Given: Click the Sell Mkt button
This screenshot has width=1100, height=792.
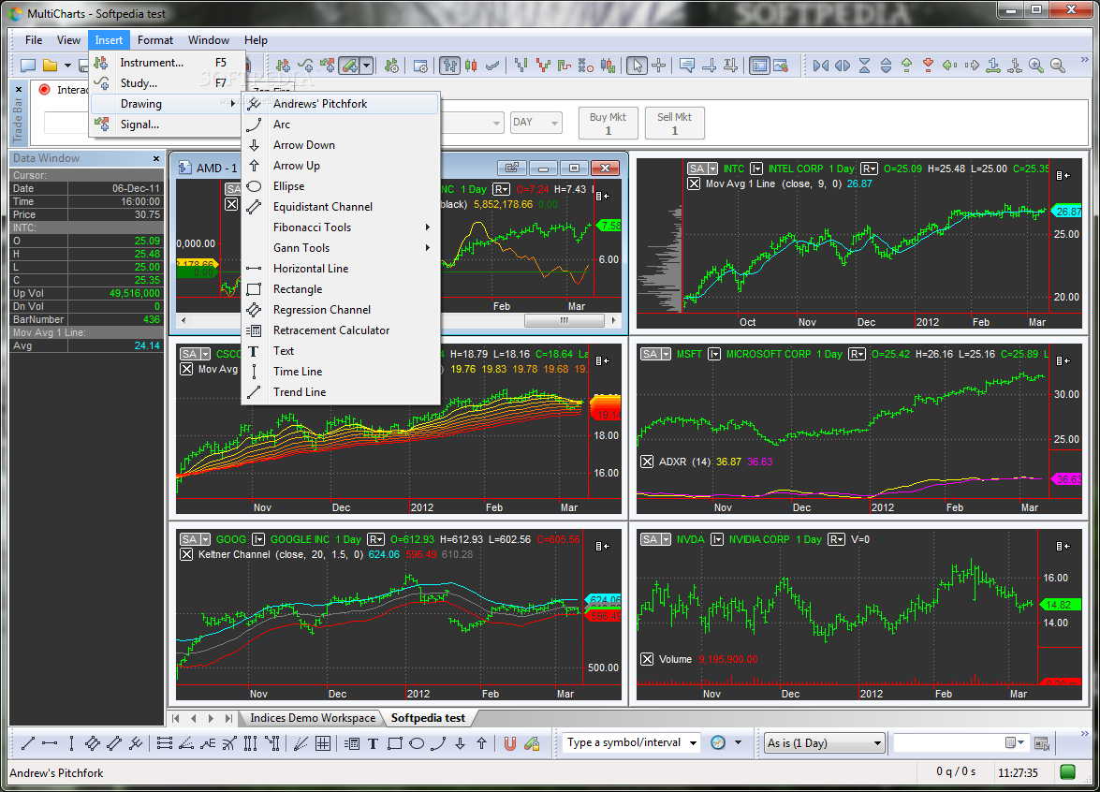Looking at the screenshot, I should pyautogui.click(x=674, y=124).
